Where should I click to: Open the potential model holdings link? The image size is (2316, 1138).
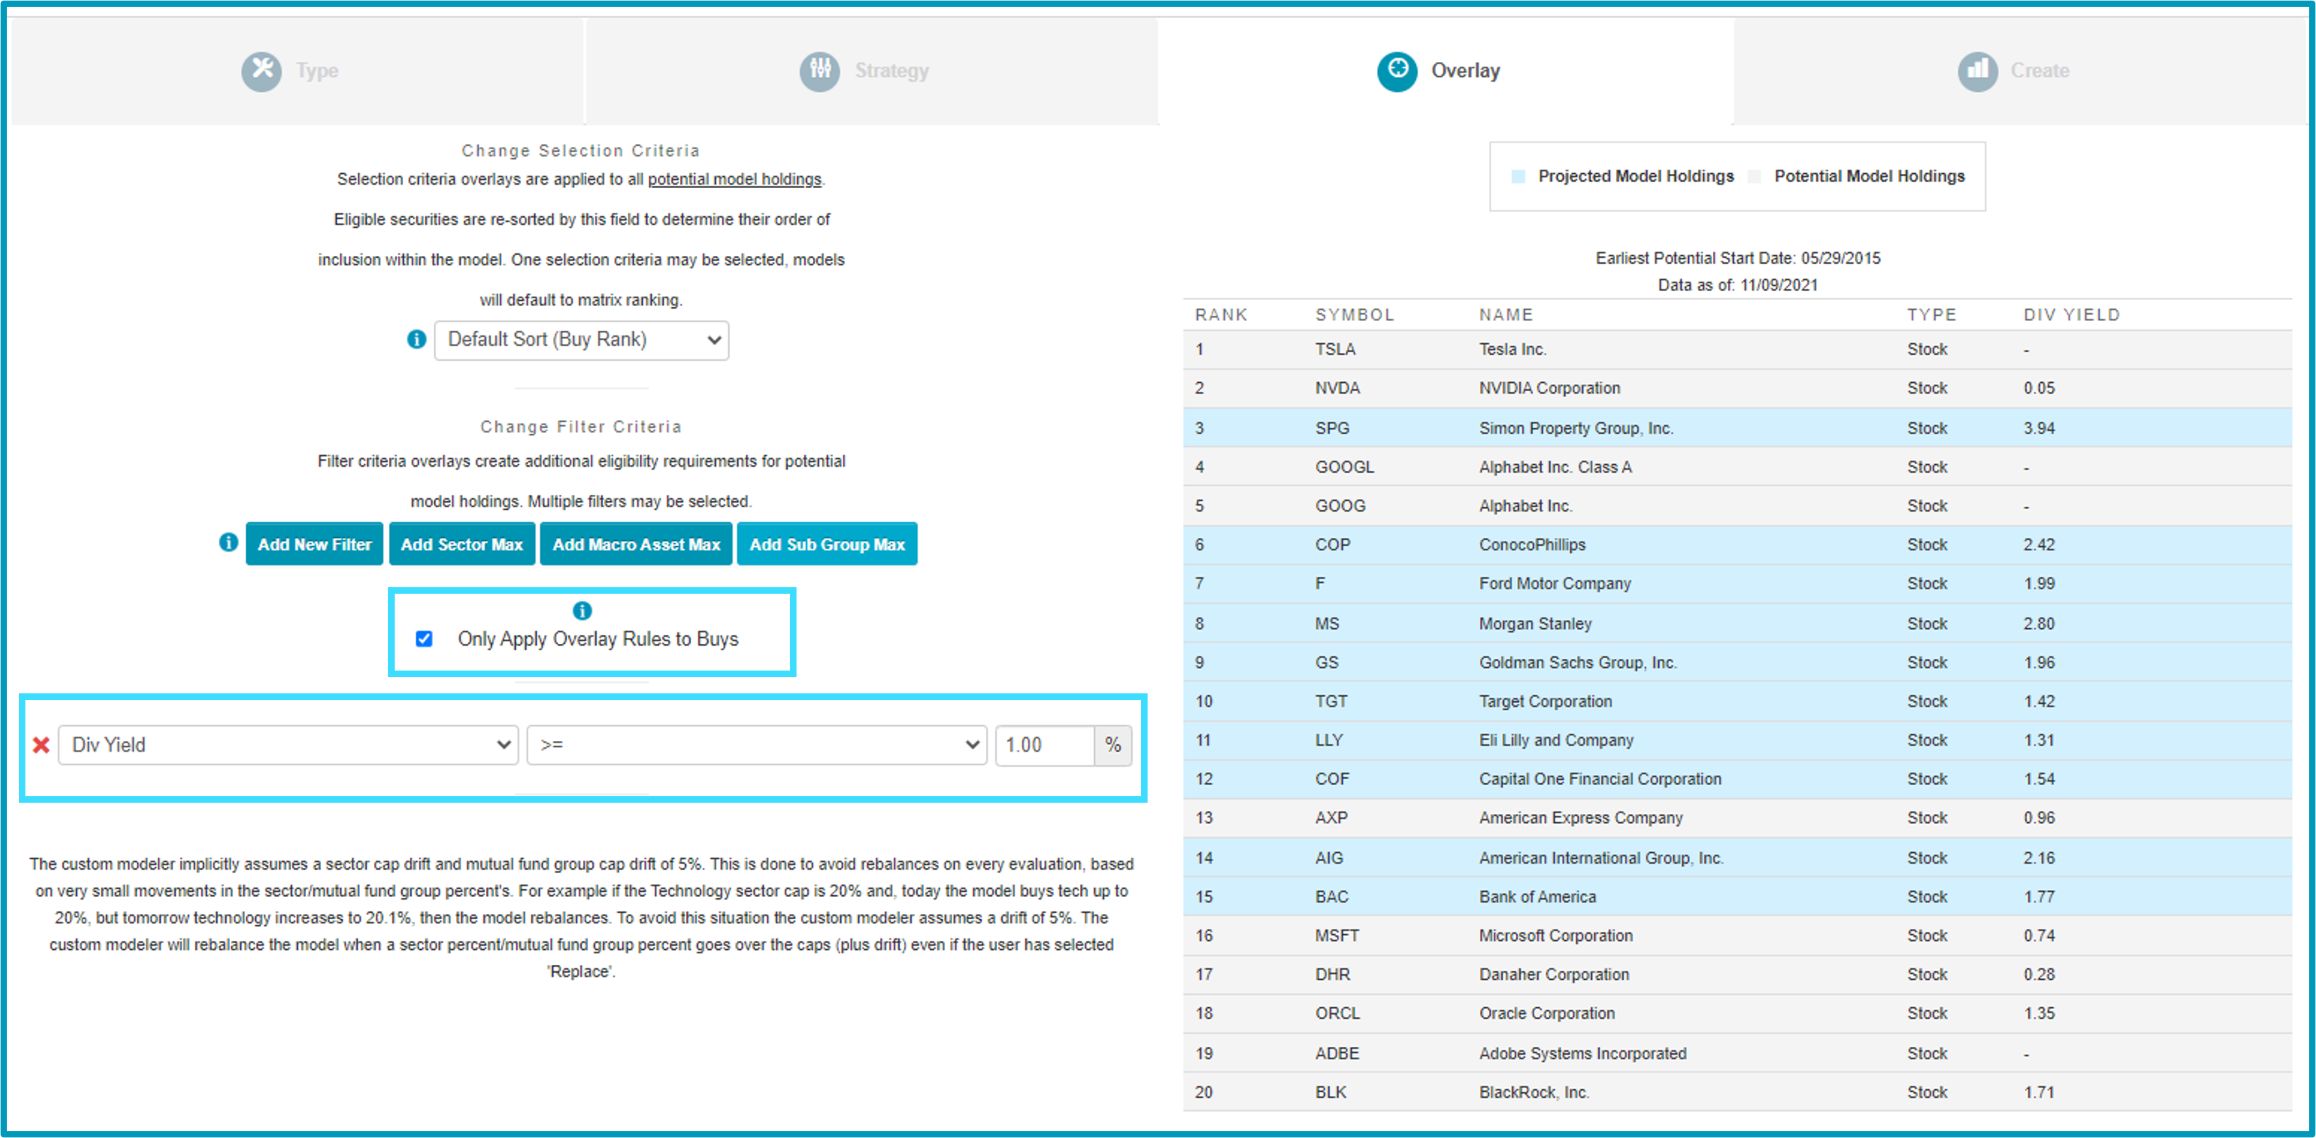click(735, 179)
